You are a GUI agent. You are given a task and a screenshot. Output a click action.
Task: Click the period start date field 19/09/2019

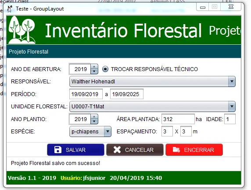[x=86, y=94]
